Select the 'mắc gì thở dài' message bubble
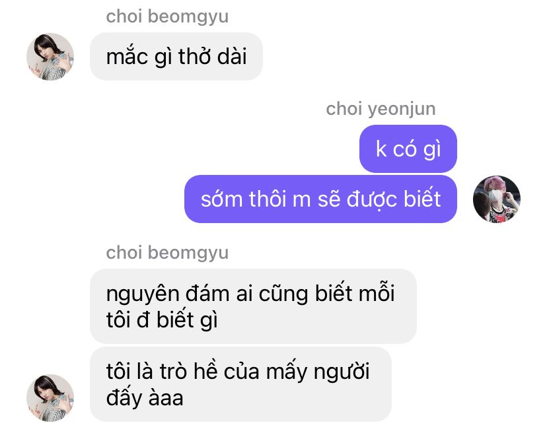This screenshot has height=433, width=547. [x=176, y=57]
